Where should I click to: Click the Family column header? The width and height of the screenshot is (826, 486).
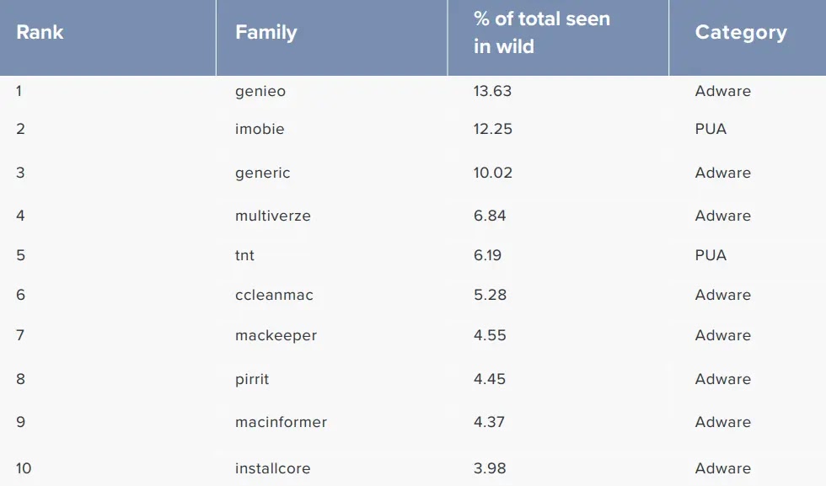266,33
